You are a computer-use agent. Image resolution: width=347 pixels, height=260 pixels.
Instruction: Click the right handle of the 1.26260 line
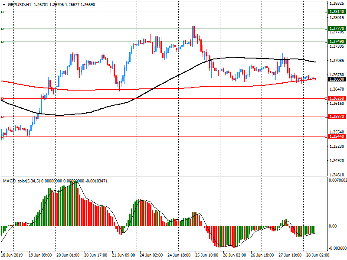(x=326, y=99)
